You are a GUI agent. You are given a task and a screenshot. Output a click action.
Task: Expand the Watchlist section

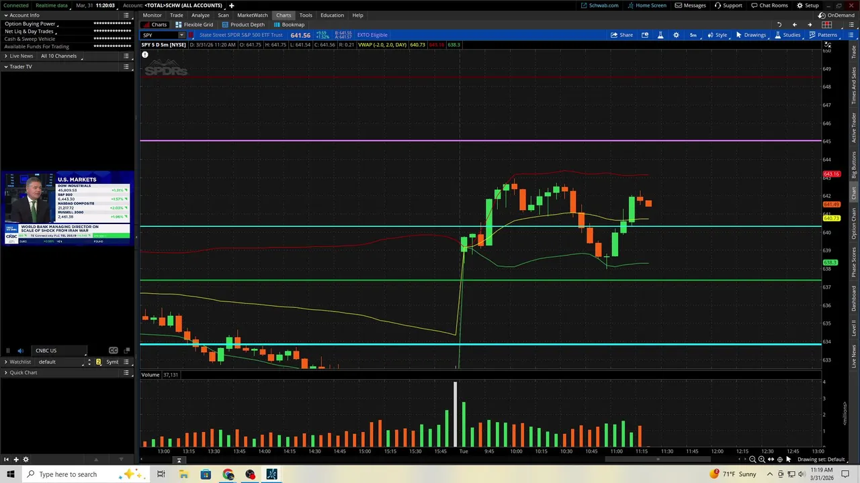6,362
